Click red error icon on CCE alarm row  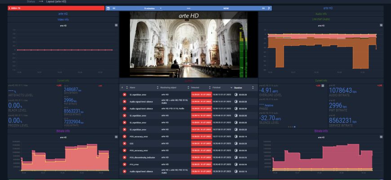(124, 144)
